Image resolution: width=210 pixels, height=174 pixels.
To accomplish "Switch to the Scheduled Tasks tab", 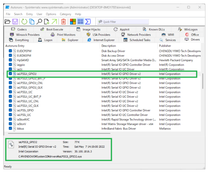I will tap(137, 40).
